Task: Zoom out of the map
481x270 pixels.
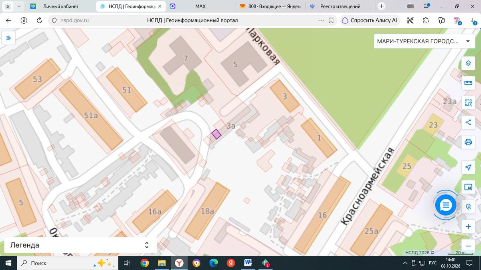Action: point(468,245)
